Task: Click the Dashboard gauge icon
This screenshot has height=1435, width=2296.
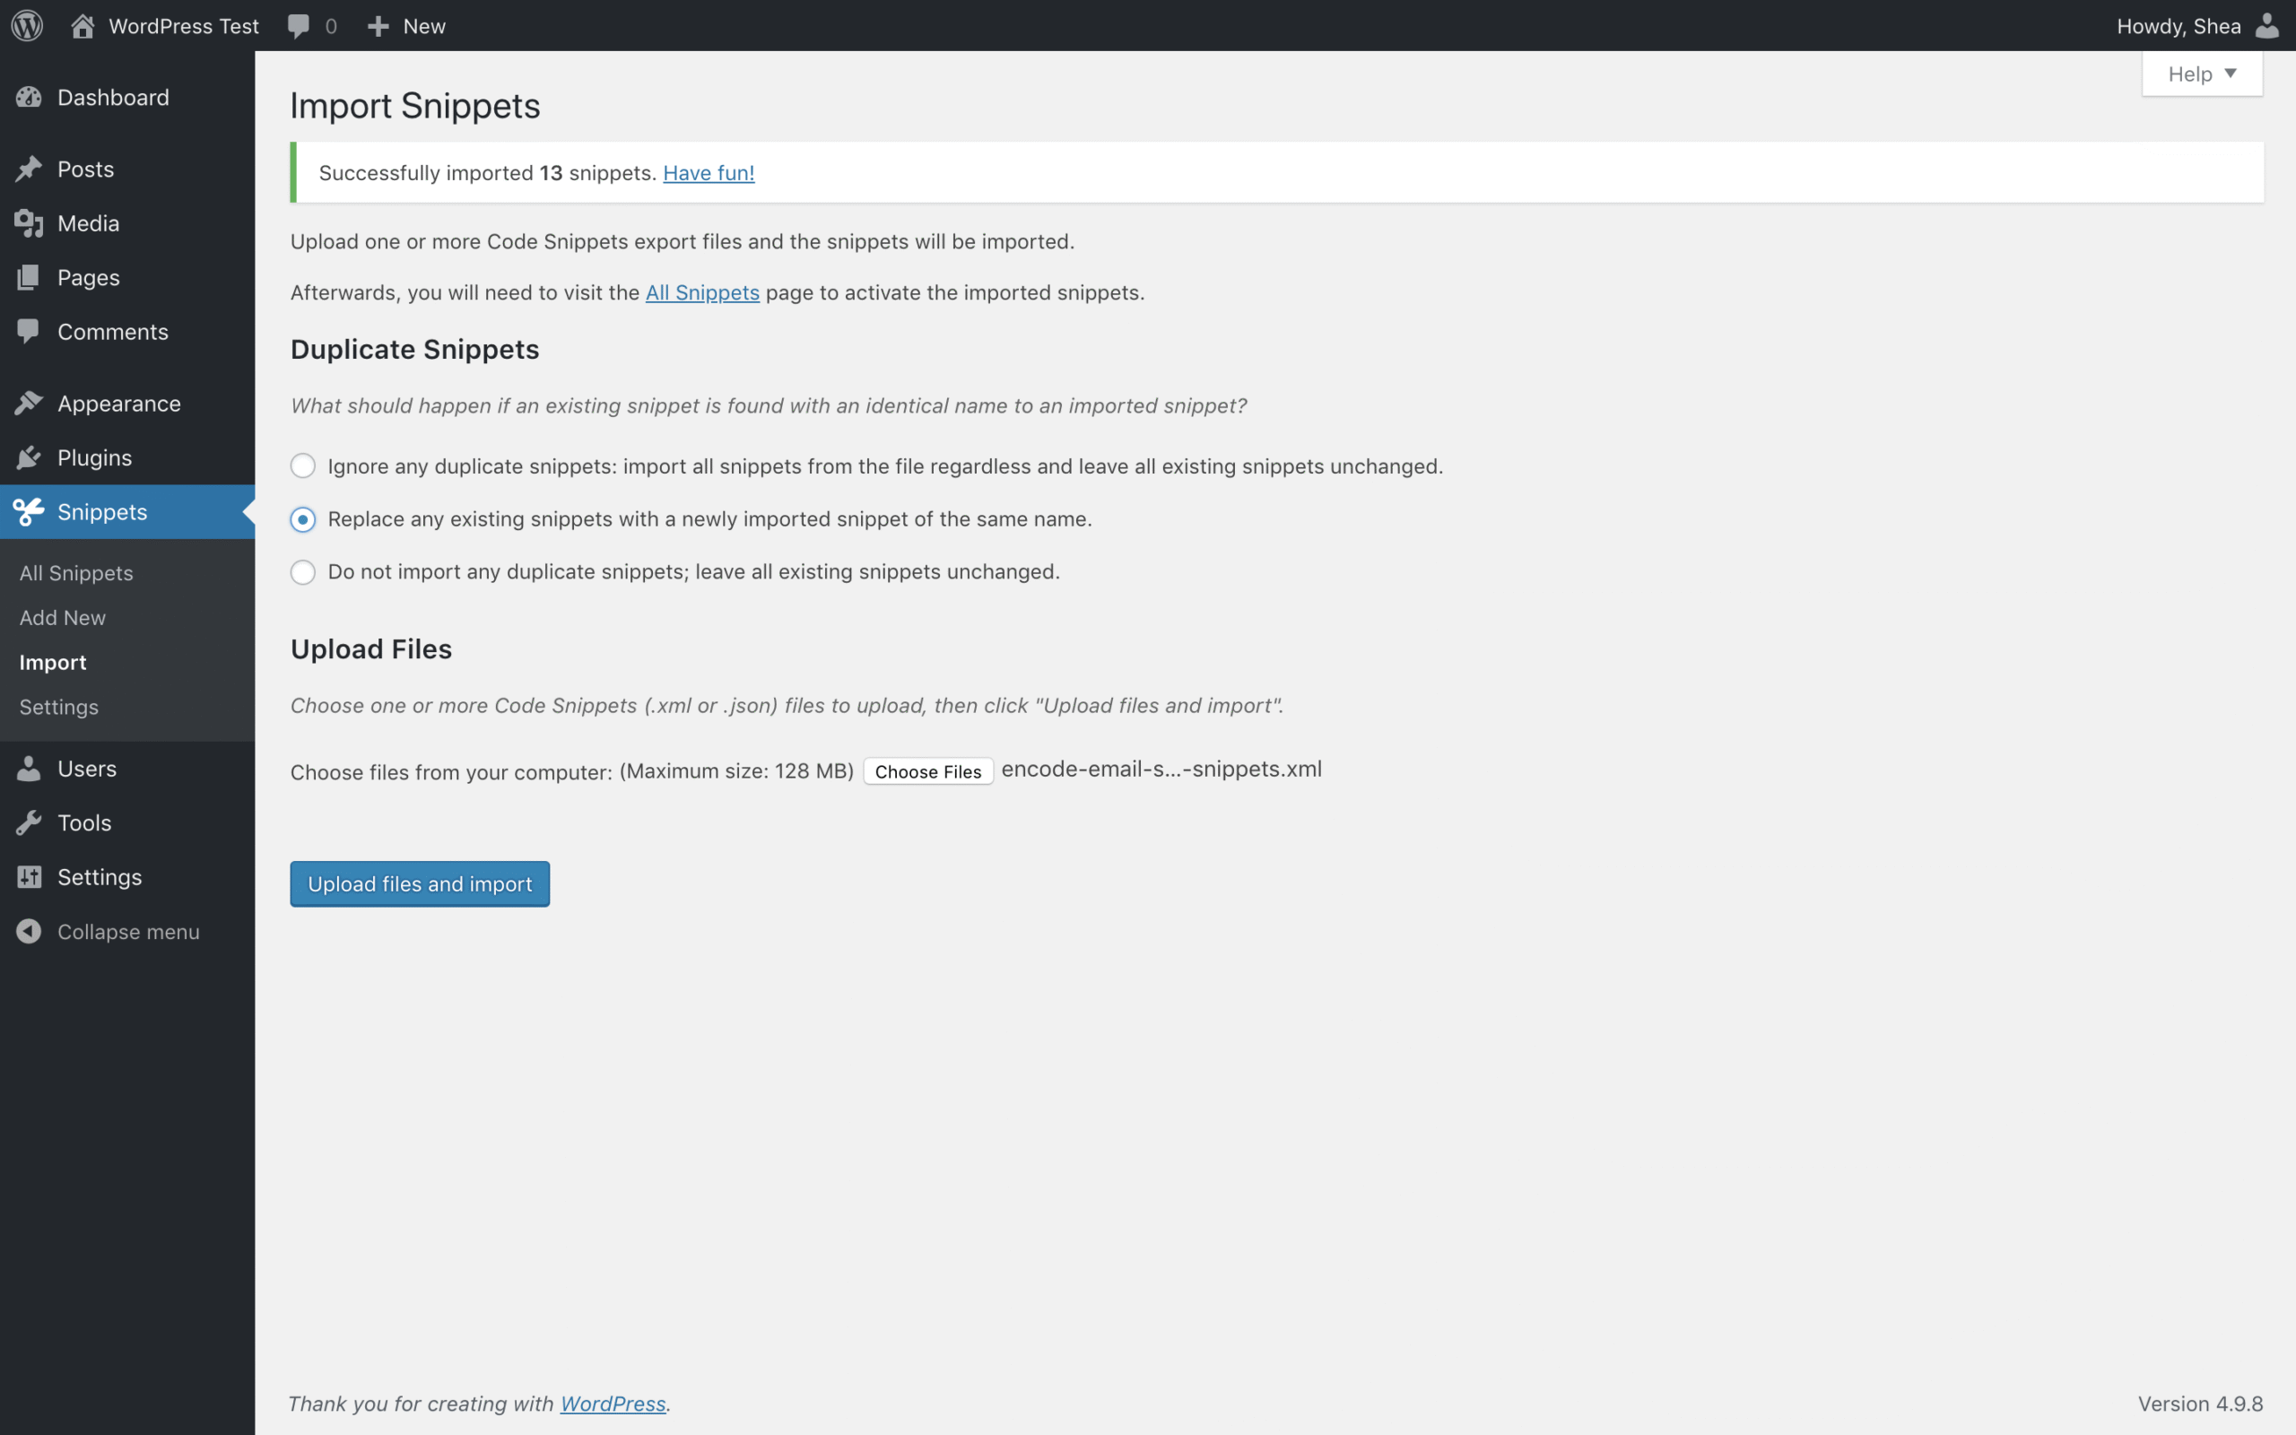Action: (29, 97)
